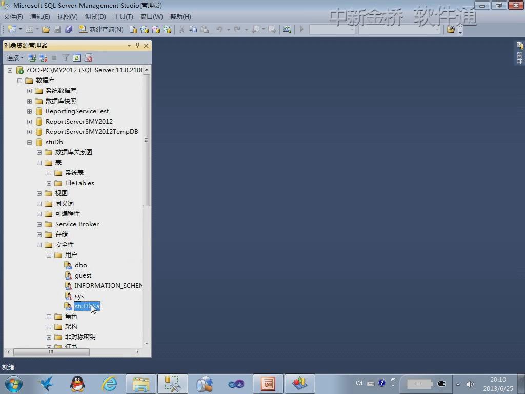Viewport: 525px width, 394px height.
Task: Select the FileTables folder
Action: tap(79, 183)
